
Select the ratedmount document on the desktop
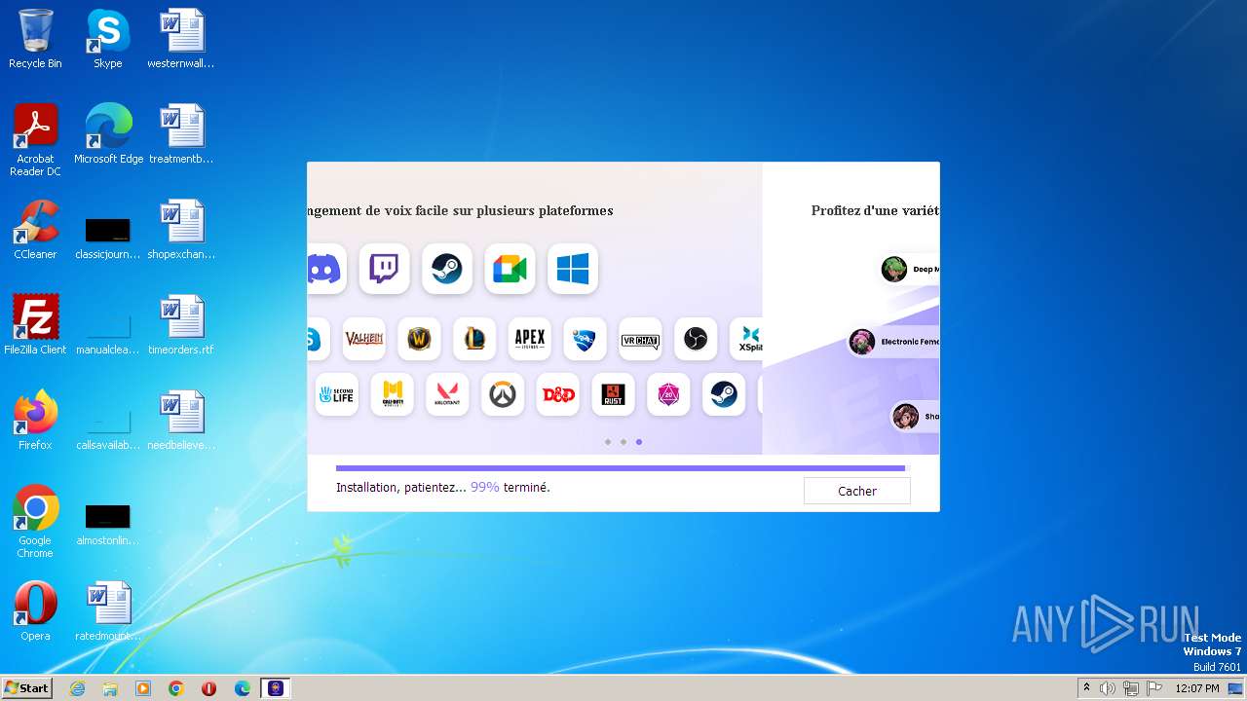(108, 611)
